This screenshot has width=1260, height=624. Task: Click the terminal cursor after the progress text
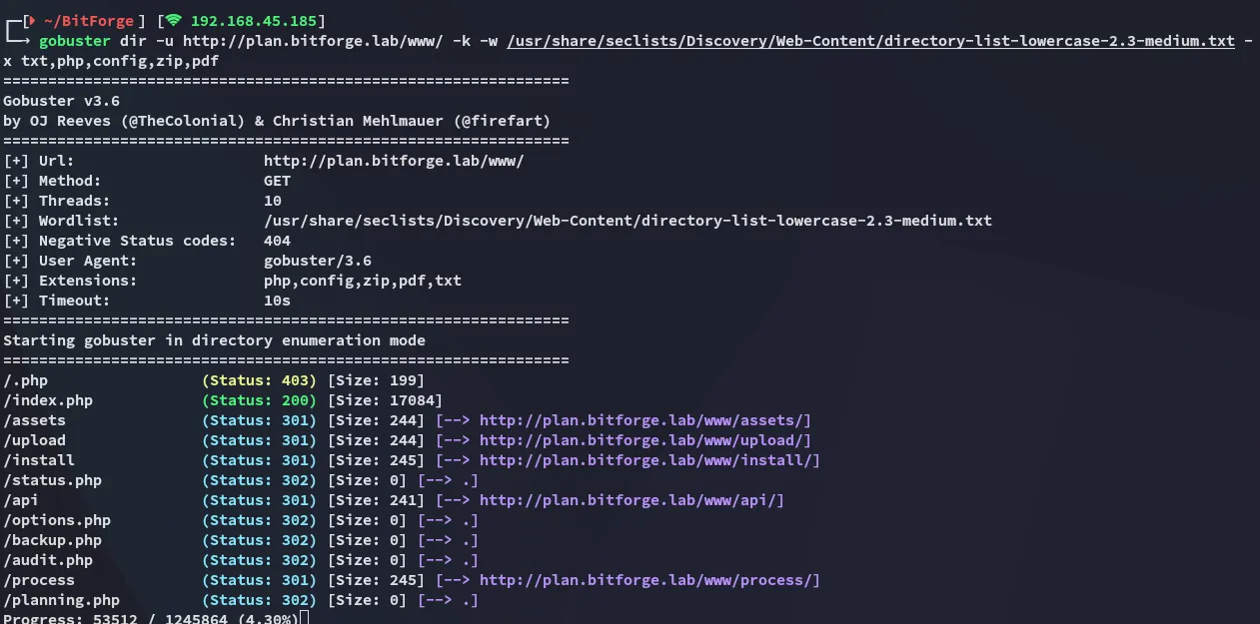pyautogui.click(x=304, y=619)
